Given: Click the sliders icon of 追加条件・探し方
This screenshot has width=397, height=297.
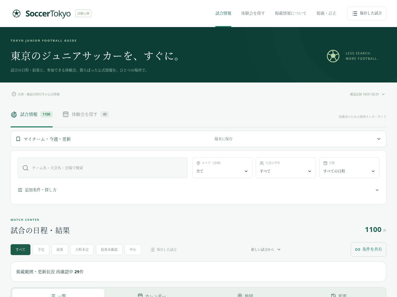Looking at the screenshot, I should coord(20,190).
